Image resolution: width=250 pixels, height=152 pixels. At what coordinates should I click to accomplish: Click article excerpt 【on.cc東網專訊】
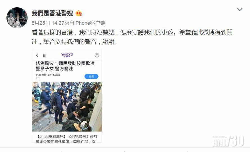coord(51,137)
